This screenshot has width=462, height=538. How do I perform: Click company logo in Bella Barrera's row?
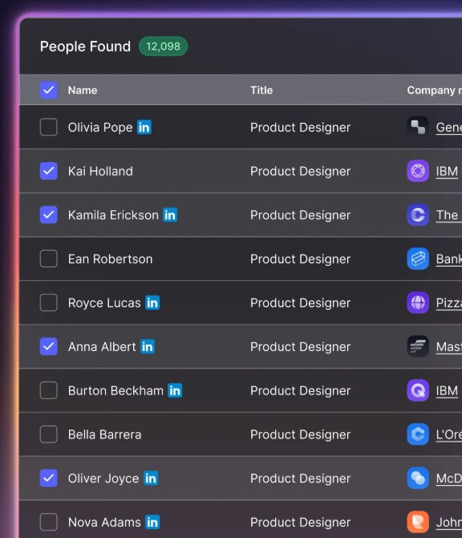click(418, 434)
